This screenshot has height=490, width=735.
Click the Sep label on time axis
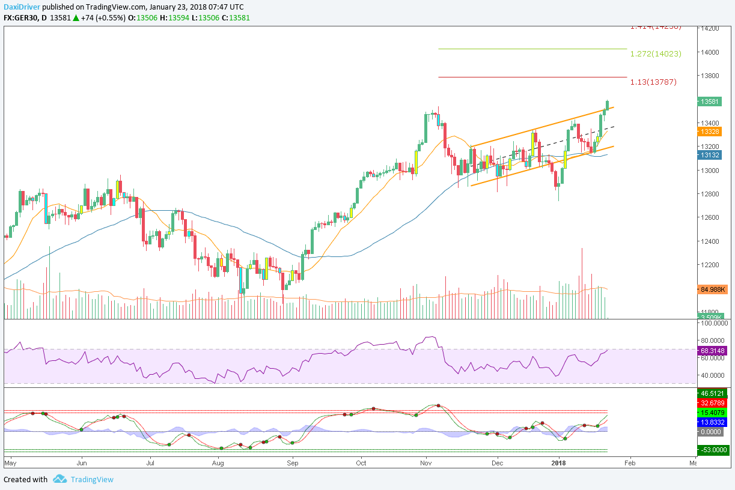click(x=293, y=463)
